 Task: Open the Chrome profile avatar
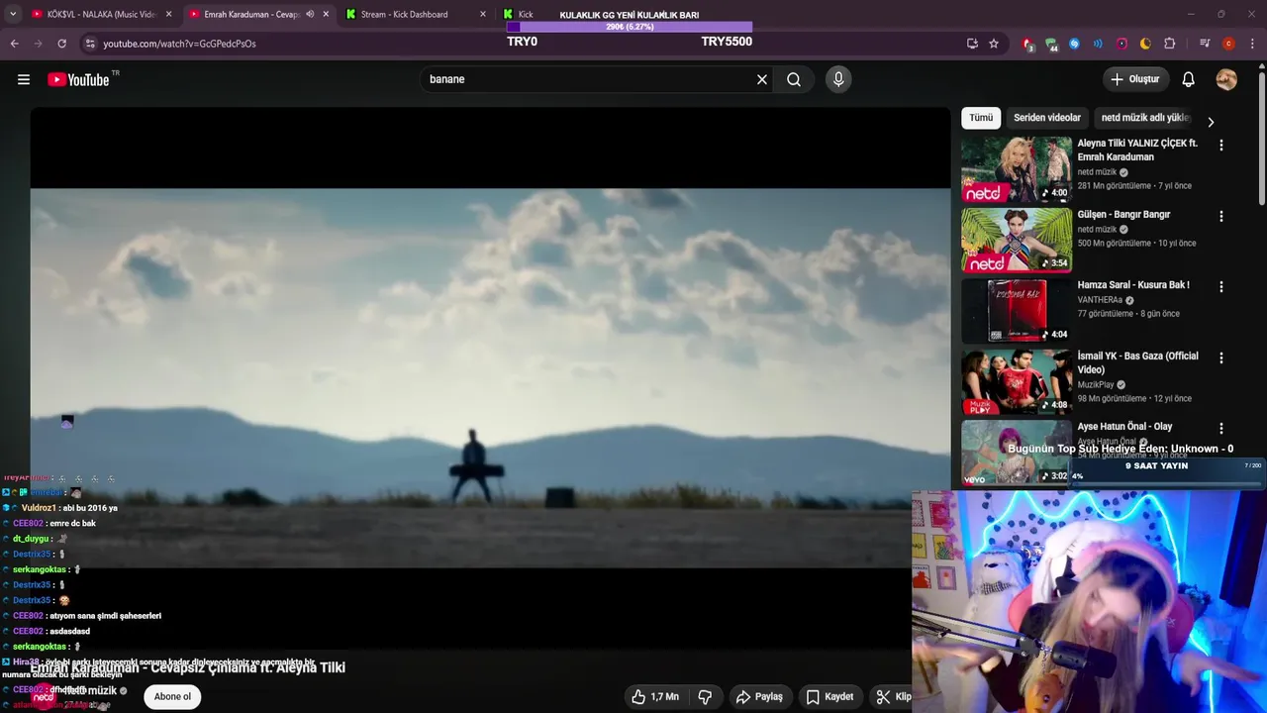(x=1228, y=44)
